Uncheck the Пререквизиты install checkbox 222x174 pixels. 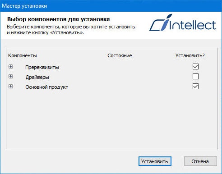pyautogui.click(x=195, y=66)
